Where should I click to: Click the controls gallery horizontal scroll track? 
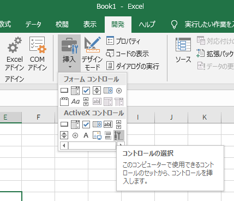tap(92, 146)
